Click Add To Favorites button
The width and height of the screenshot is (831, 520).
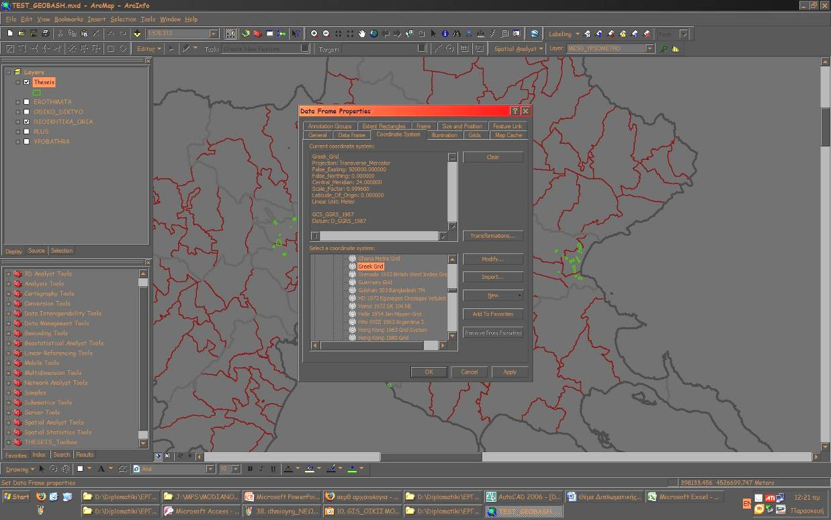tap(492, 314)
